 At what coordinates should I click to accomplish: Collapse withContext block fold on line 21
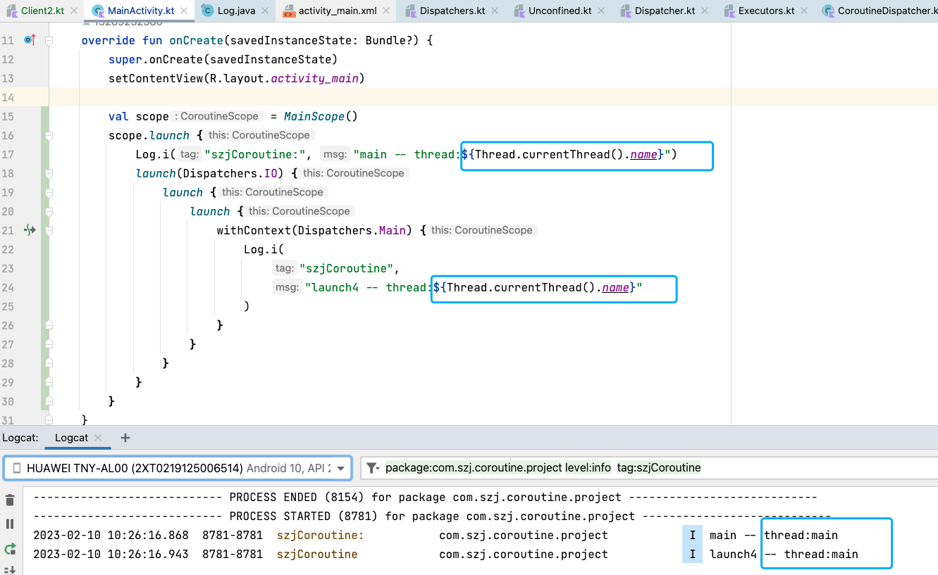pos(49,230)
